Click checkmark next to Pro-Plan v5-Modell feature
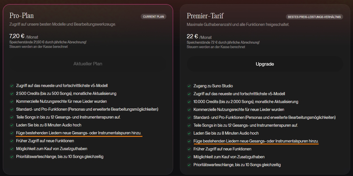Viewport: 353px width, 176px height. [12, 86]
